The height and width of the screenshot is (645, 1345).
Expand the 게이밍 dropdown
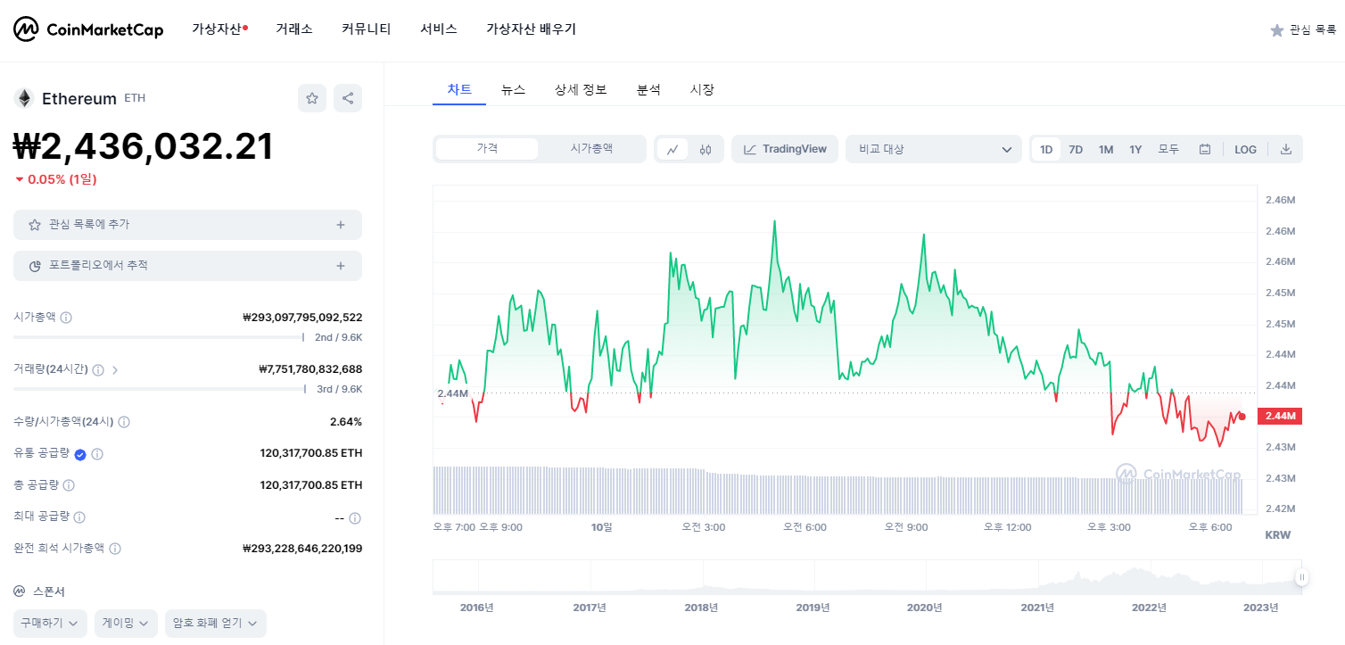pos(126,624)
